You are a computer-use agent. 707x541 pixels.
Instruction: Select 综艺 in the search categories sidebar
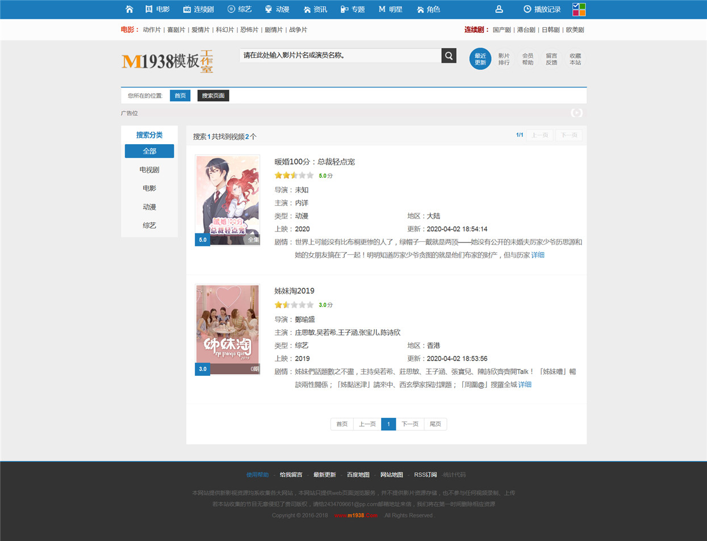[149, 225]
